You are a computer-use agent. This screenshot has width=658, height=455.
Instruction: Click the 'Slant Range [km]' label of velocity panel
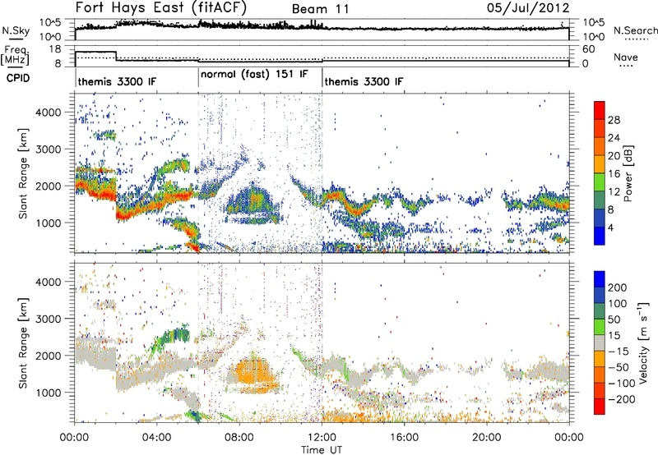(x=23, y=342)
